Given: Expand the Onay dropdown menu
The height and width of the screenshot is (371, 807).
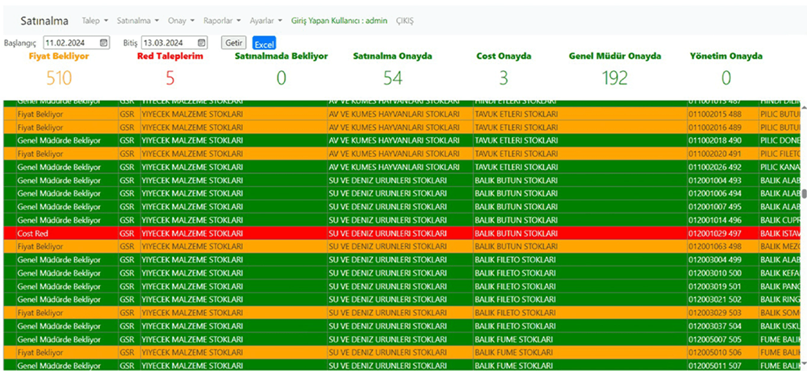Looking at the screenshot, I should click(181, 21).
